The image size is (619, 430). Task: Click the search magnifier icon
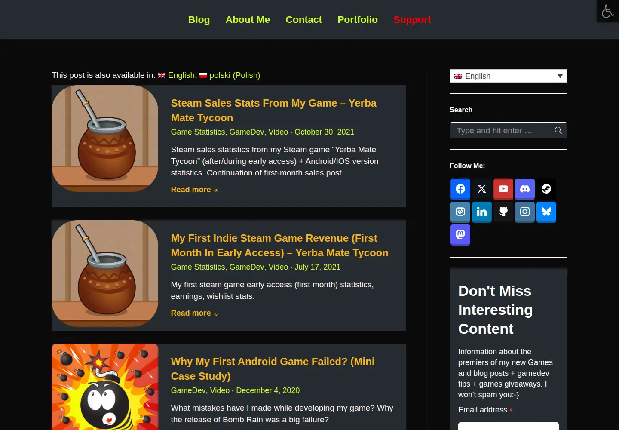point(558,130)
